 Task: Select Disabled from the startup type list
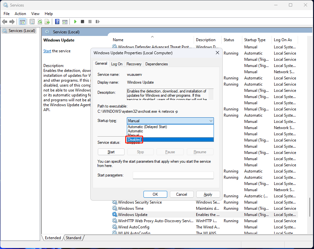point(135,140)
